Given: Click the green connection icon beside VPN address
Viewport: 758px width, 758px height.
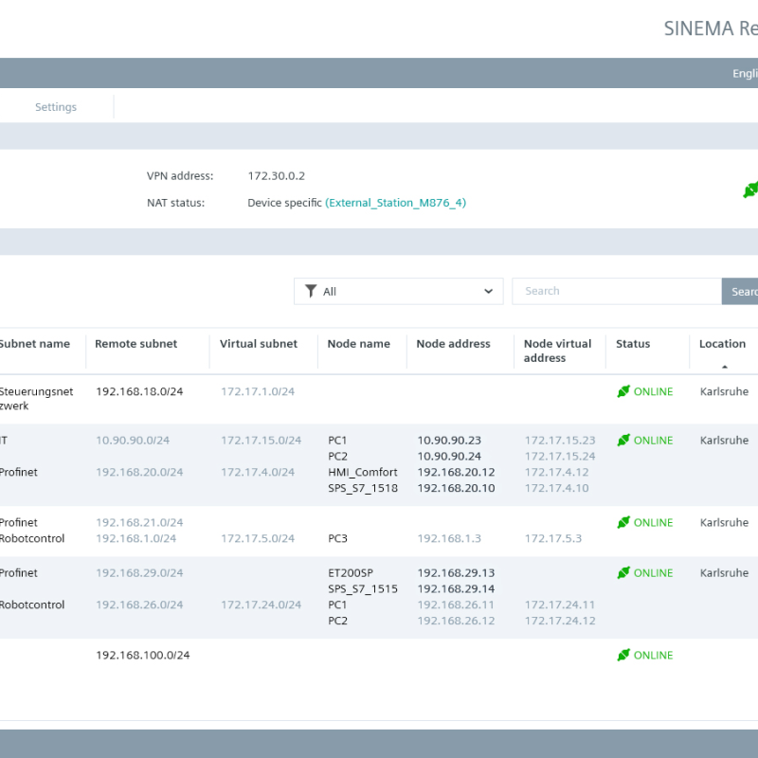Looking at the screenshot, I should click(750, 189).
